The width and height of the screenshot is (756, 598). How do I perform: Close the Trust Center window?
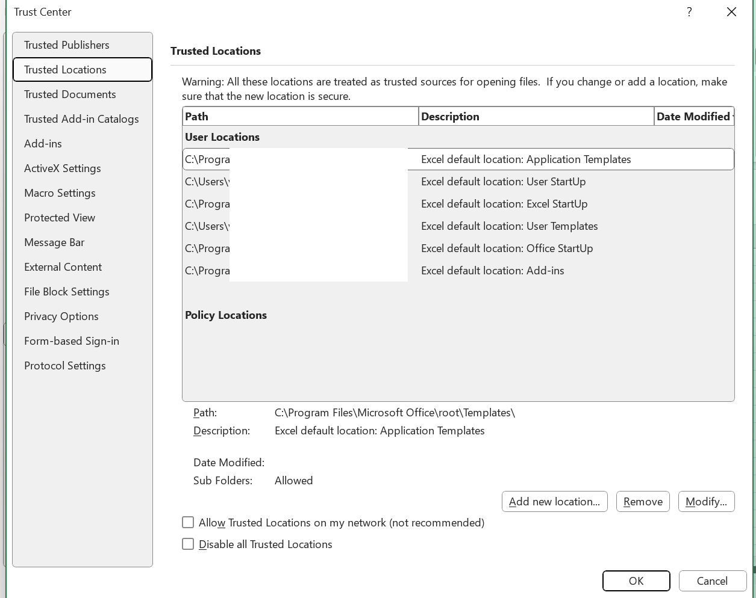pos(731,12)
